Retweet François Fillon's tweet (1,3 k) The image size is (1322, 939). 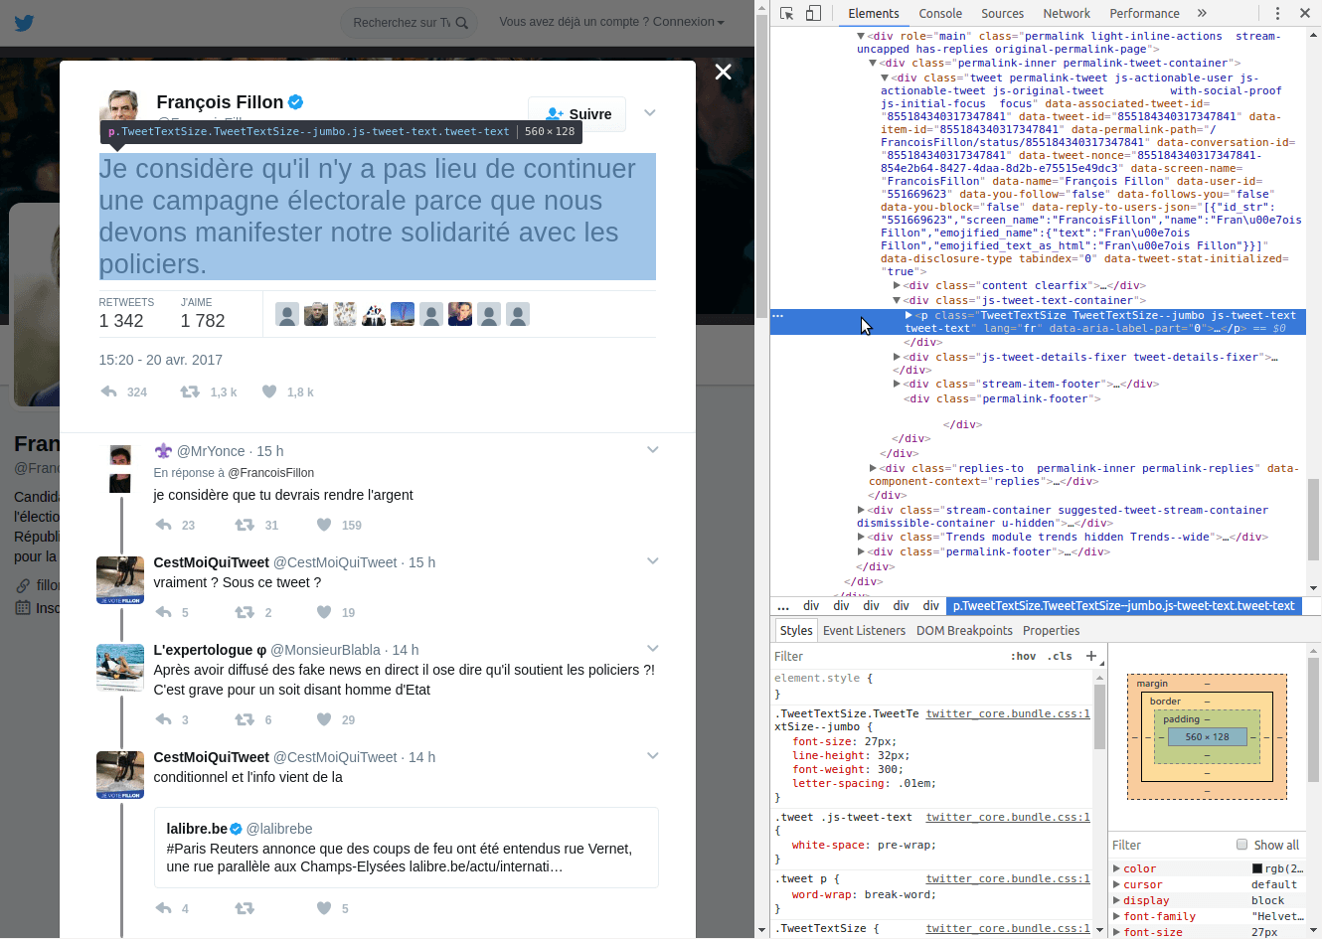click(x=190, y=391)
